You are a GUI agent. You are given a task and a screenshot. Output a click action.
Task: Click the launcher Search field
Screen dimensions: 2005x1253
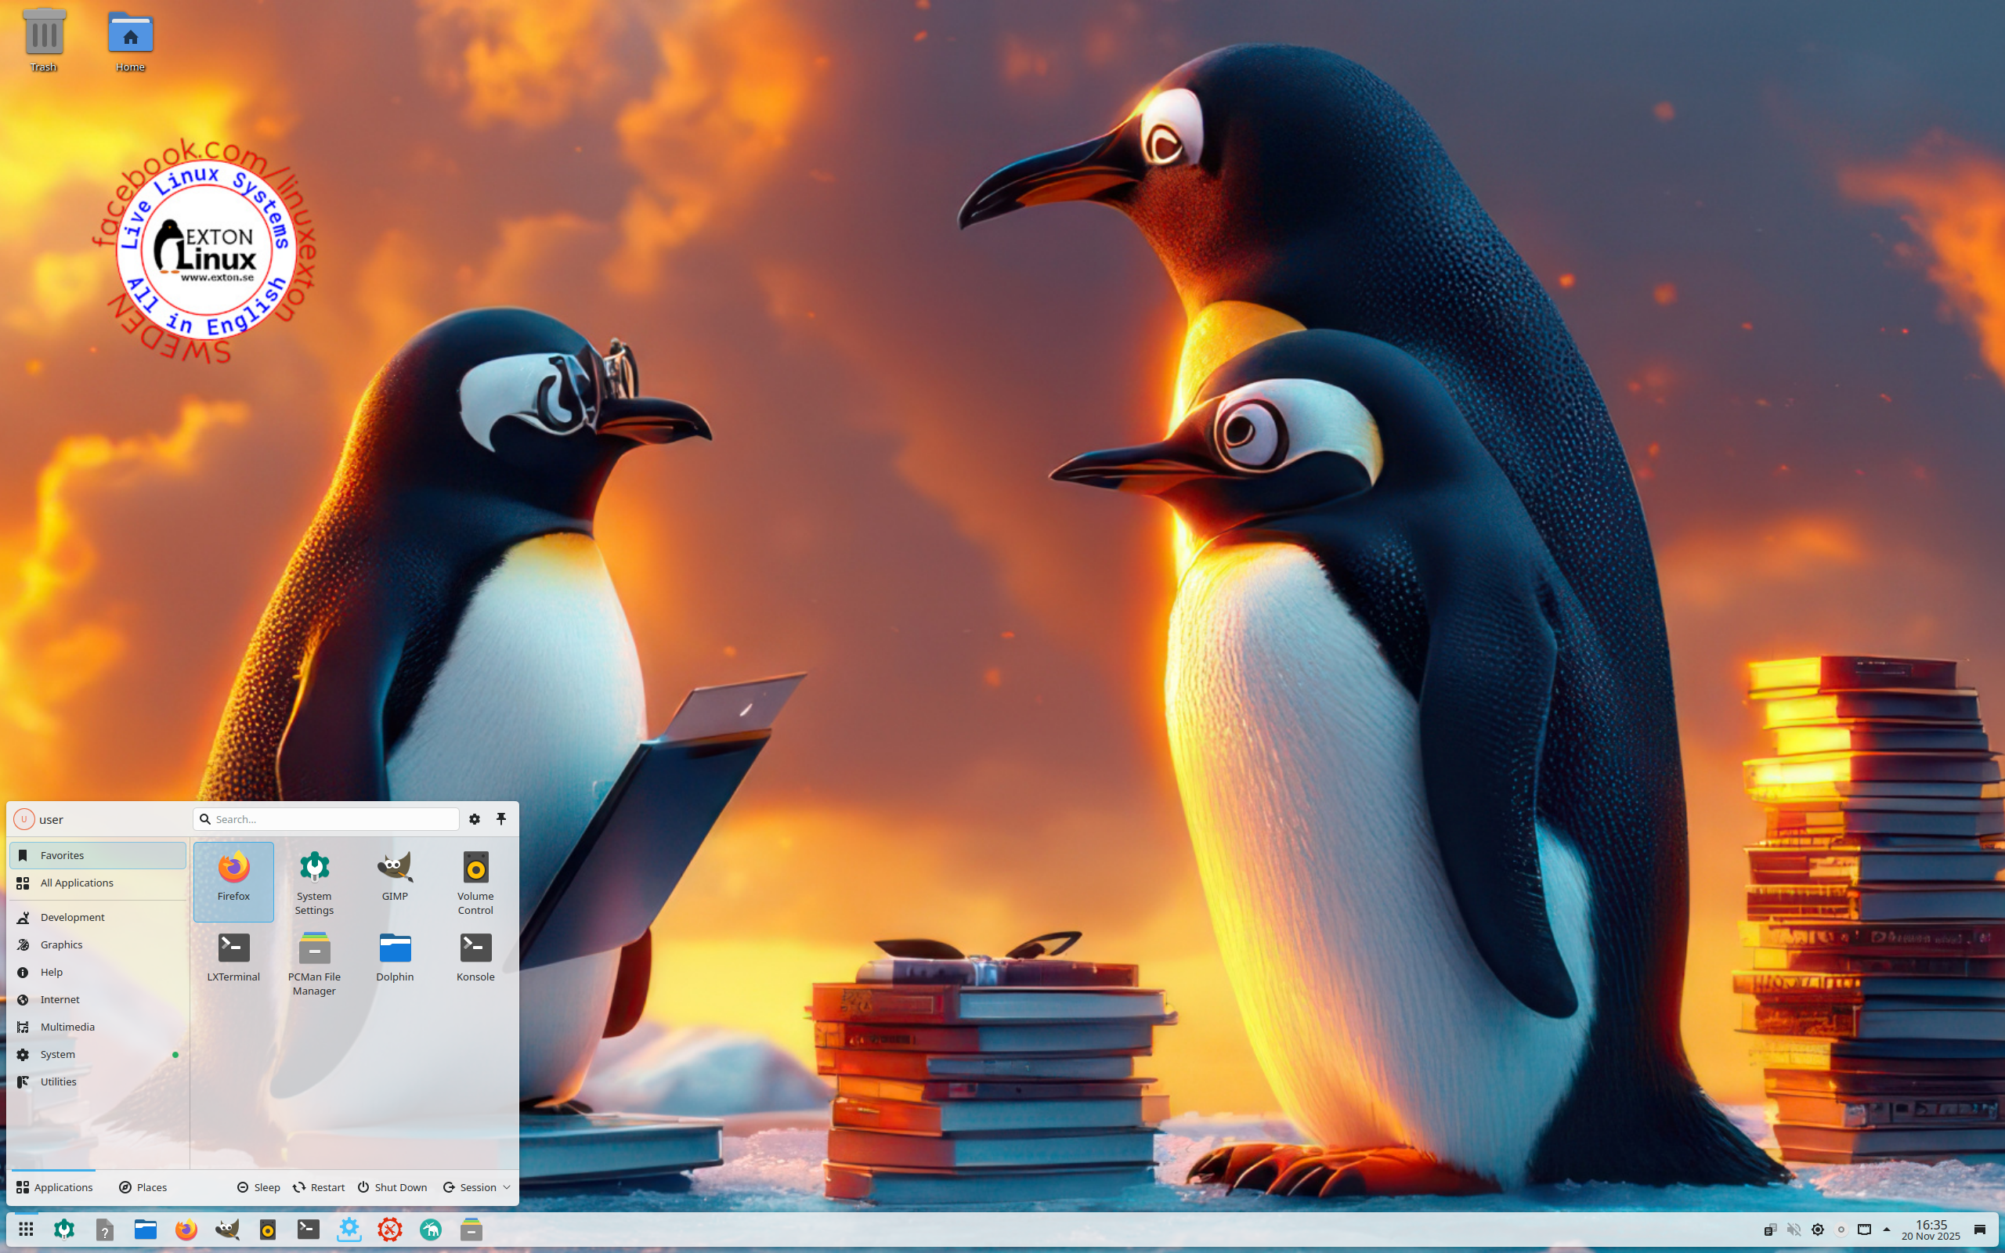click(327, 819)
